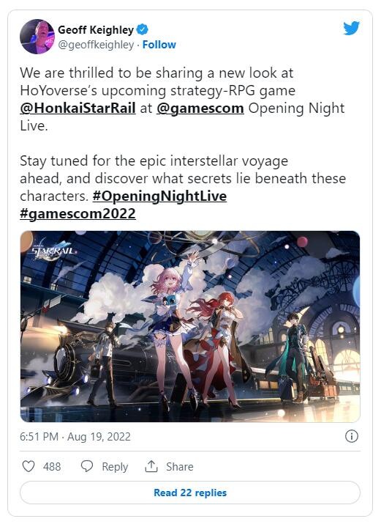Open Geoff Keighley's profile avatar
Screen dimensions: 381x527
[x=37, y=37]
